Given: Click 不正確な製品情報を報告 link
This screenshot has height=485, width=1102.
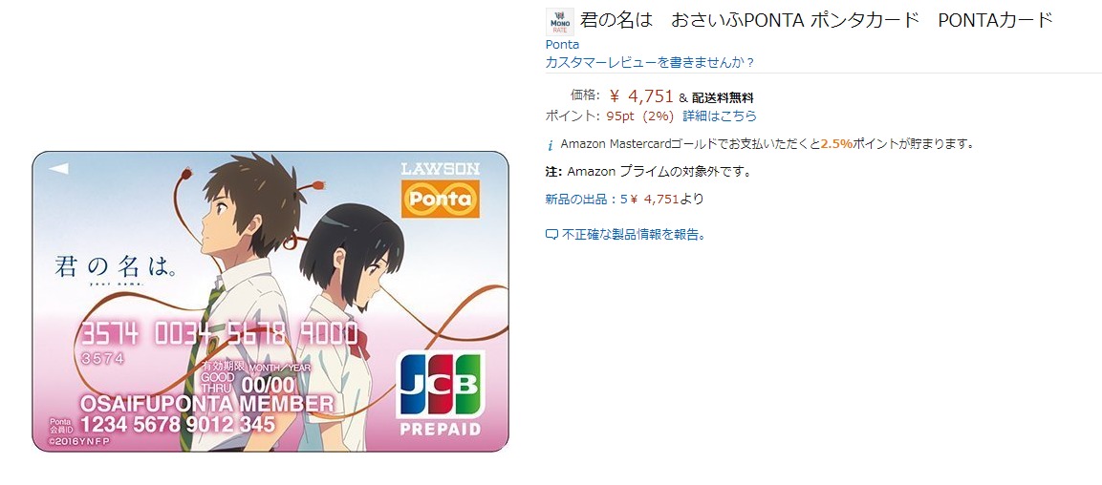Looking at the screenshot, I should pos(634,235).
